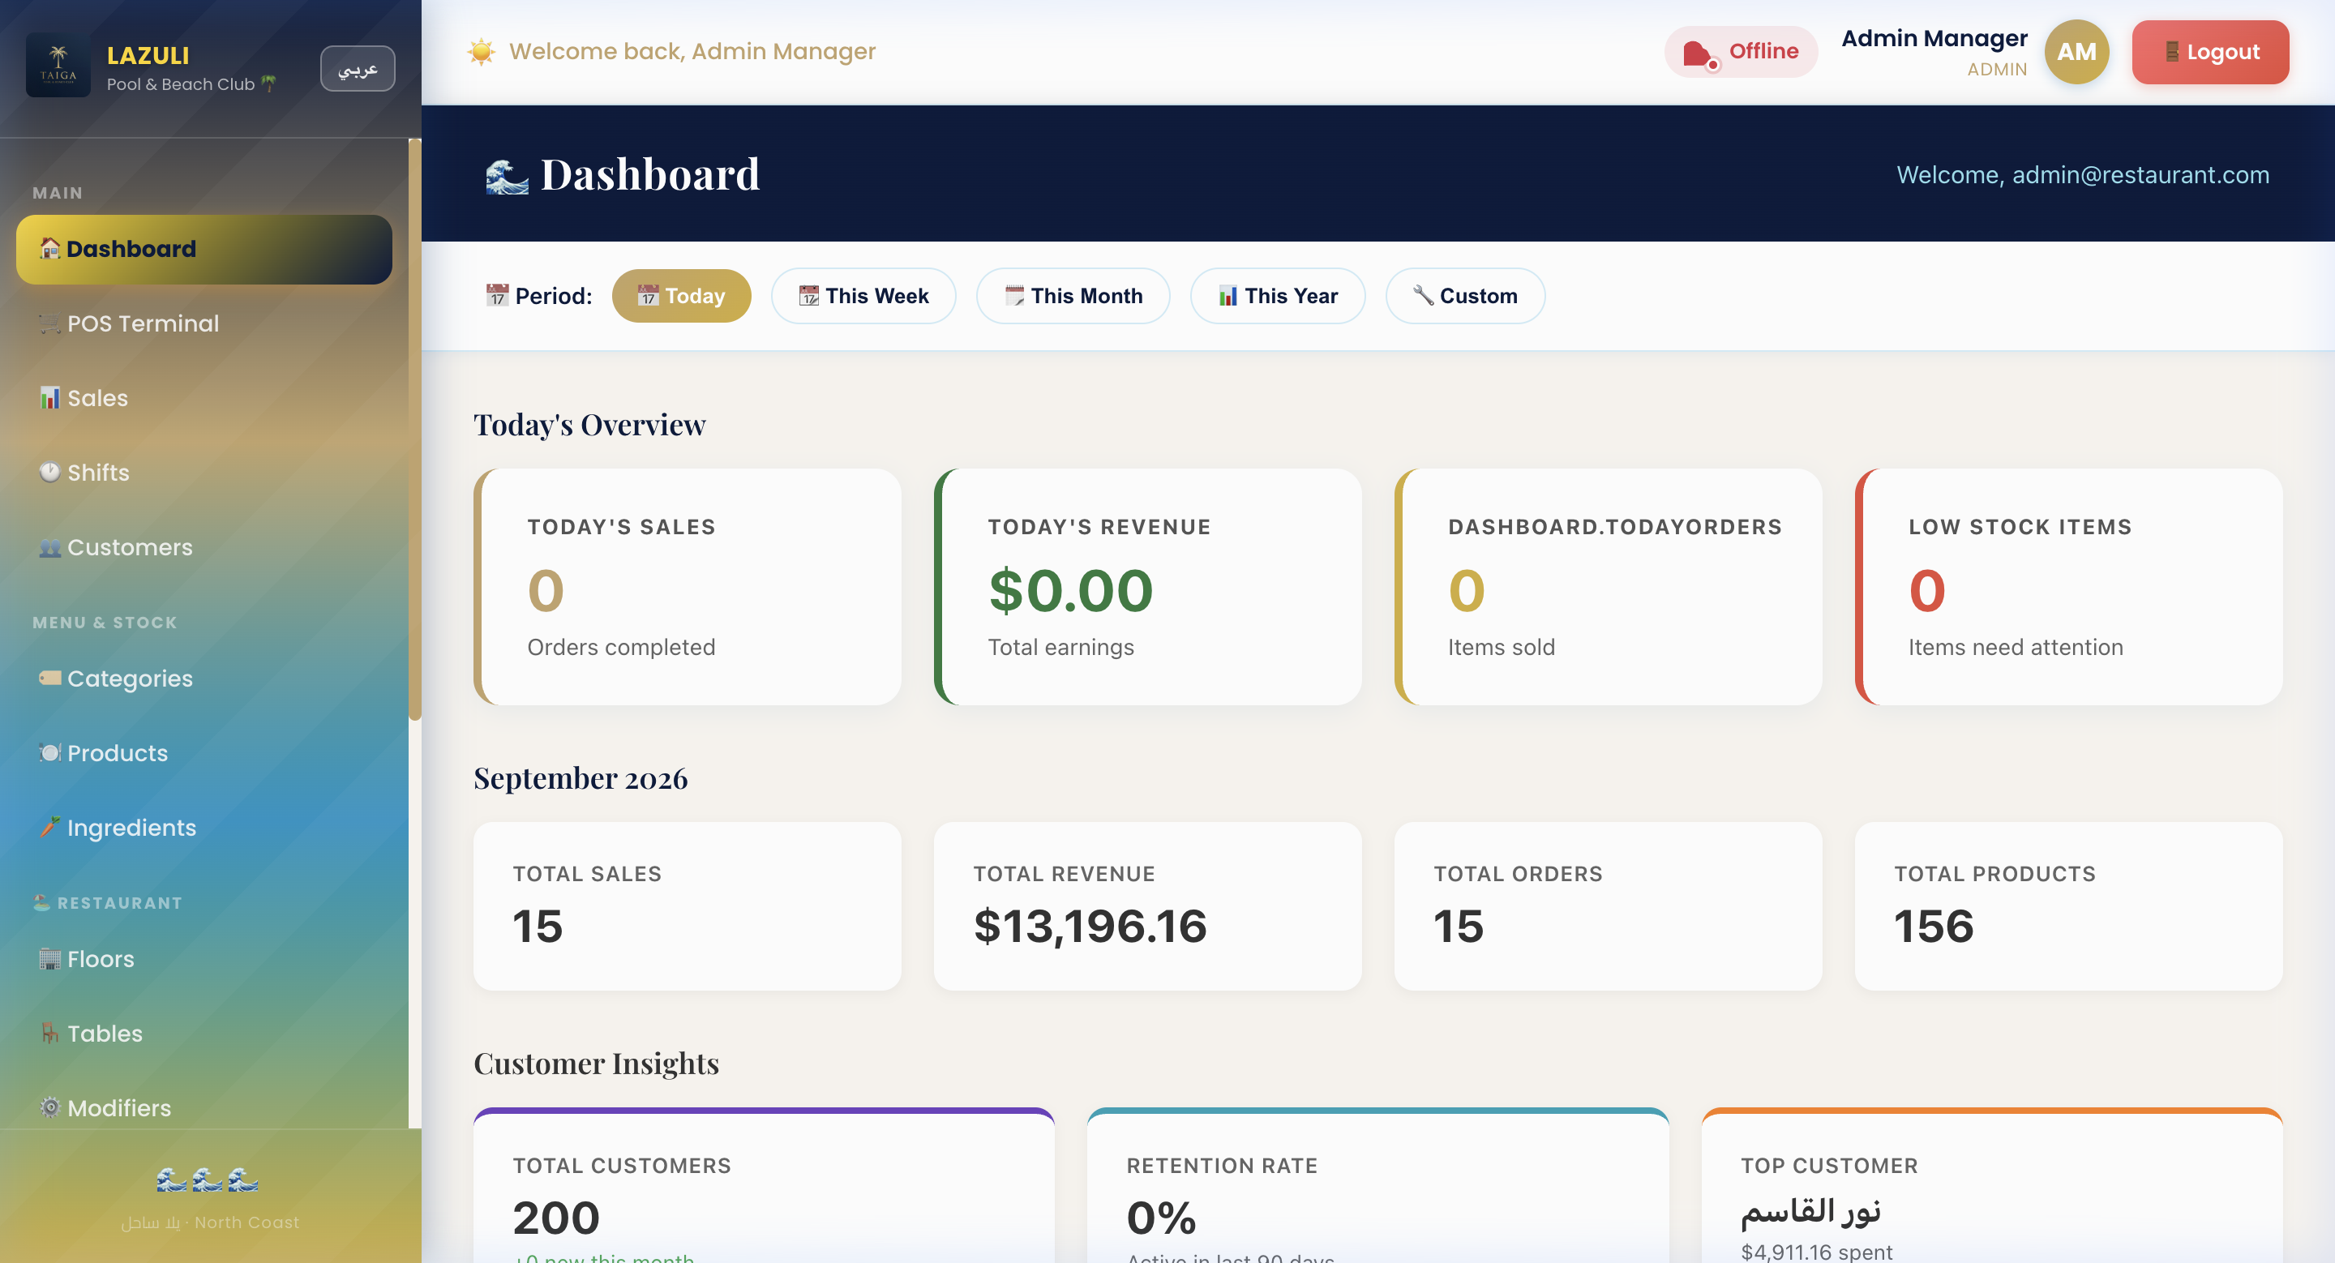The width and height of the screenshot is (2335, 1263).
Task: Click the AM user avatar
Action: click(2076, 52)
